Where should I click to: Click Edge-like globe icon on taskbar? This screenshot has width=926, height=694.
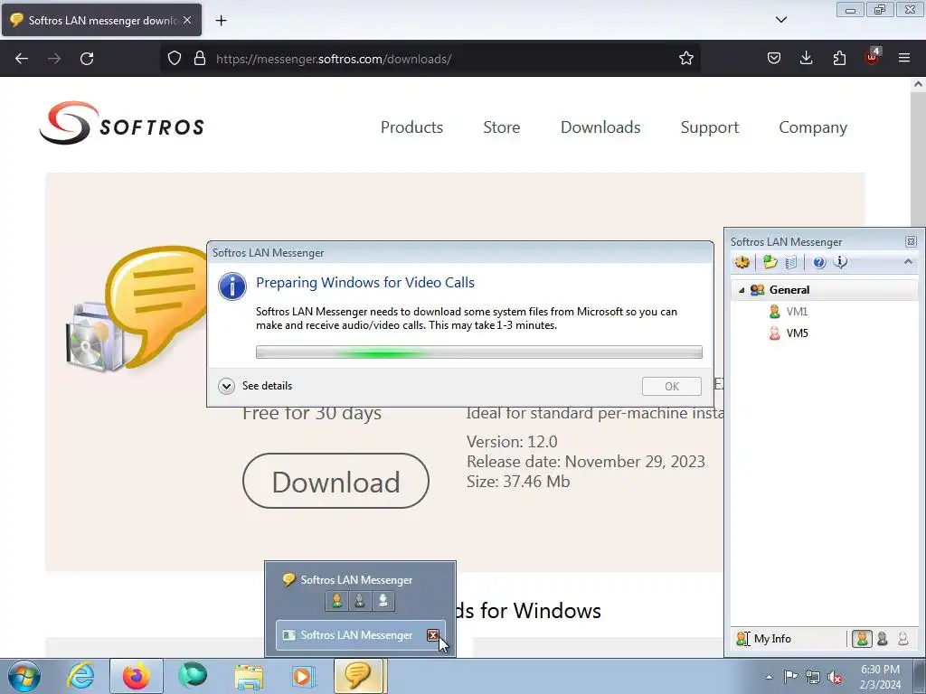(x=193, y=676)
